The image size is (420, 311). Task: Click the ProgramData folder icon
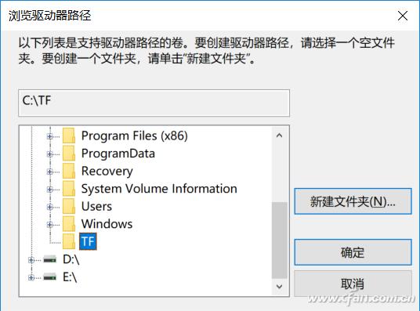coord(69,154)
